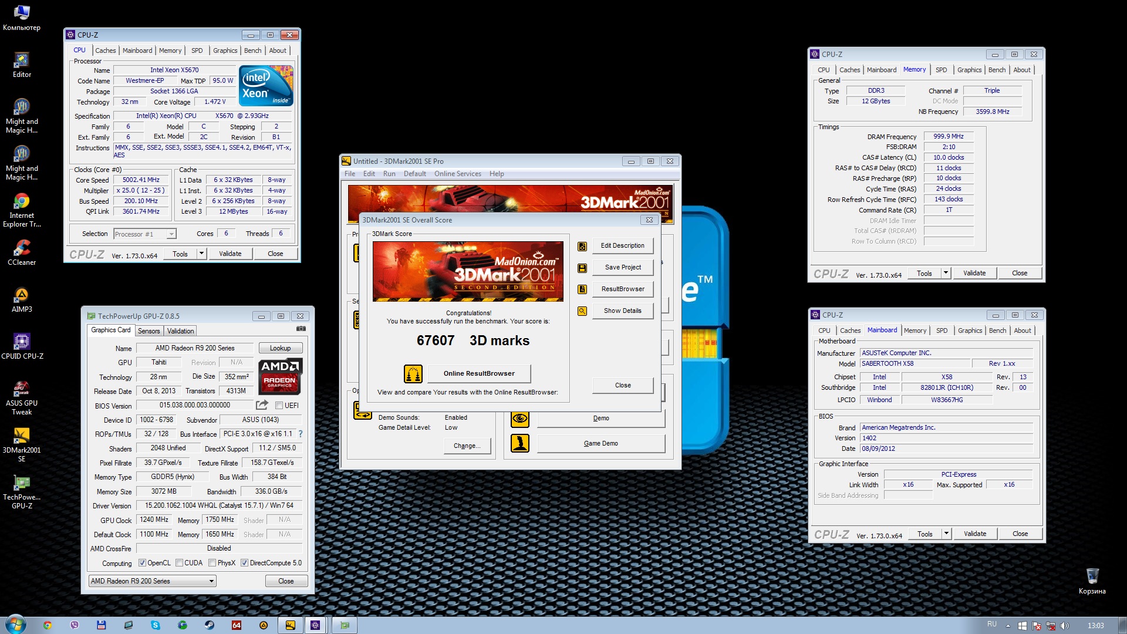The height and width of the screenshot is (634, 1127).
Task: Switch to Caches tab in CPU-Z CPU window
Action: pyautogui.click(x=106, y=50)
